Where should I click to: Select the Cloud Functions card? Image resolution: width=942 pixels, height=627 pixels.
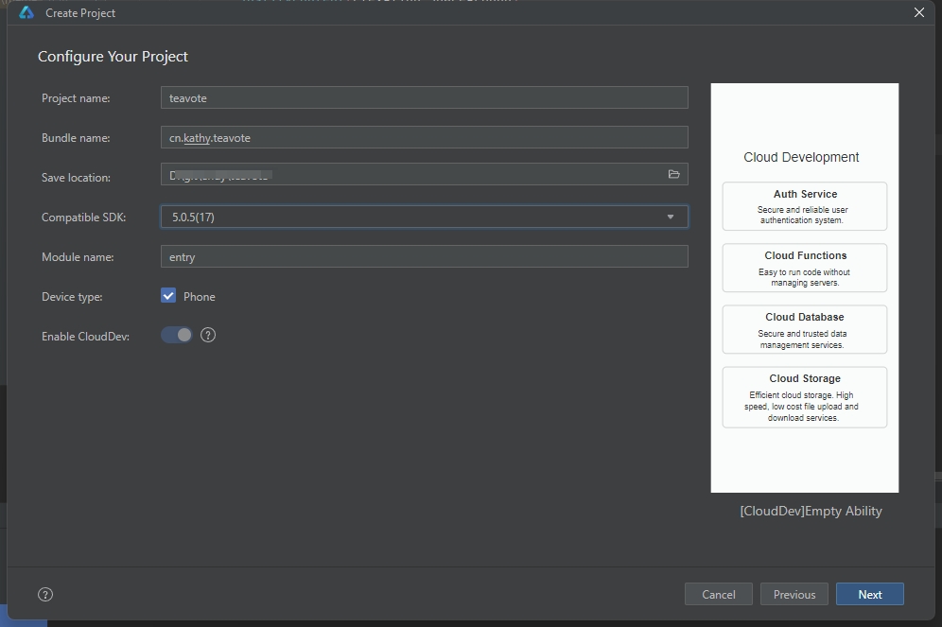point(805,268)
